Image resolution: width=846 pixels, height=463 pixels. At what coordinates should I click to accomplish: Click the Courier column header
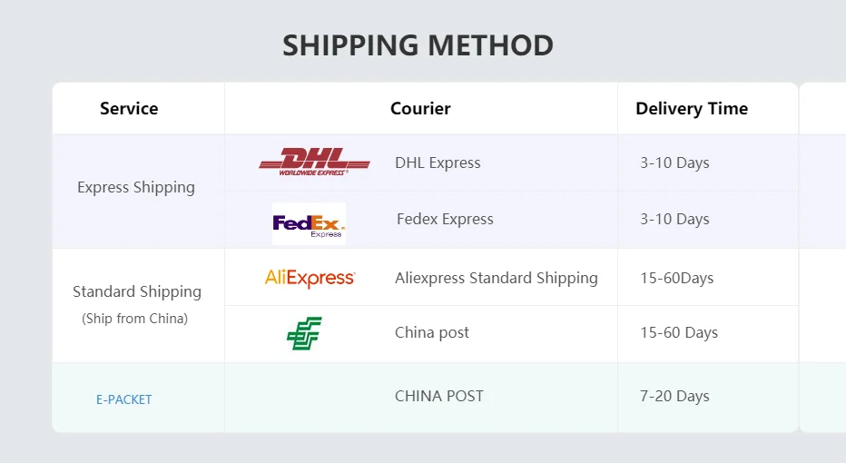click(x=420, y=109)
